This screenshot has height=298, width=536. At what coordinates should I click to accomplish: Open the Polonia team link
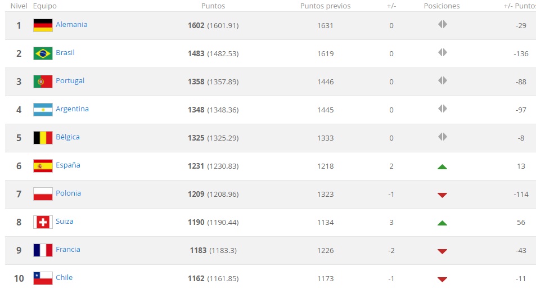click(68, 193)
